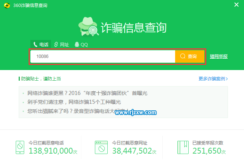Switch to the 网址 URL tab
Viewport: 244px width, 165px height.
point(62,45)
